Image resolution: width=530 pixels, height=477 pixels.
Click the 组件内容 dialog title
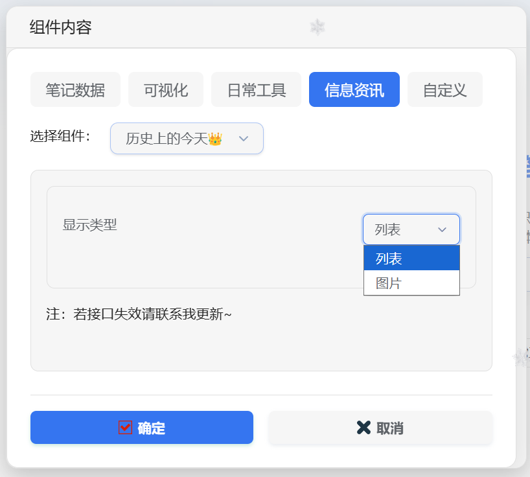(x=61, y=27)
